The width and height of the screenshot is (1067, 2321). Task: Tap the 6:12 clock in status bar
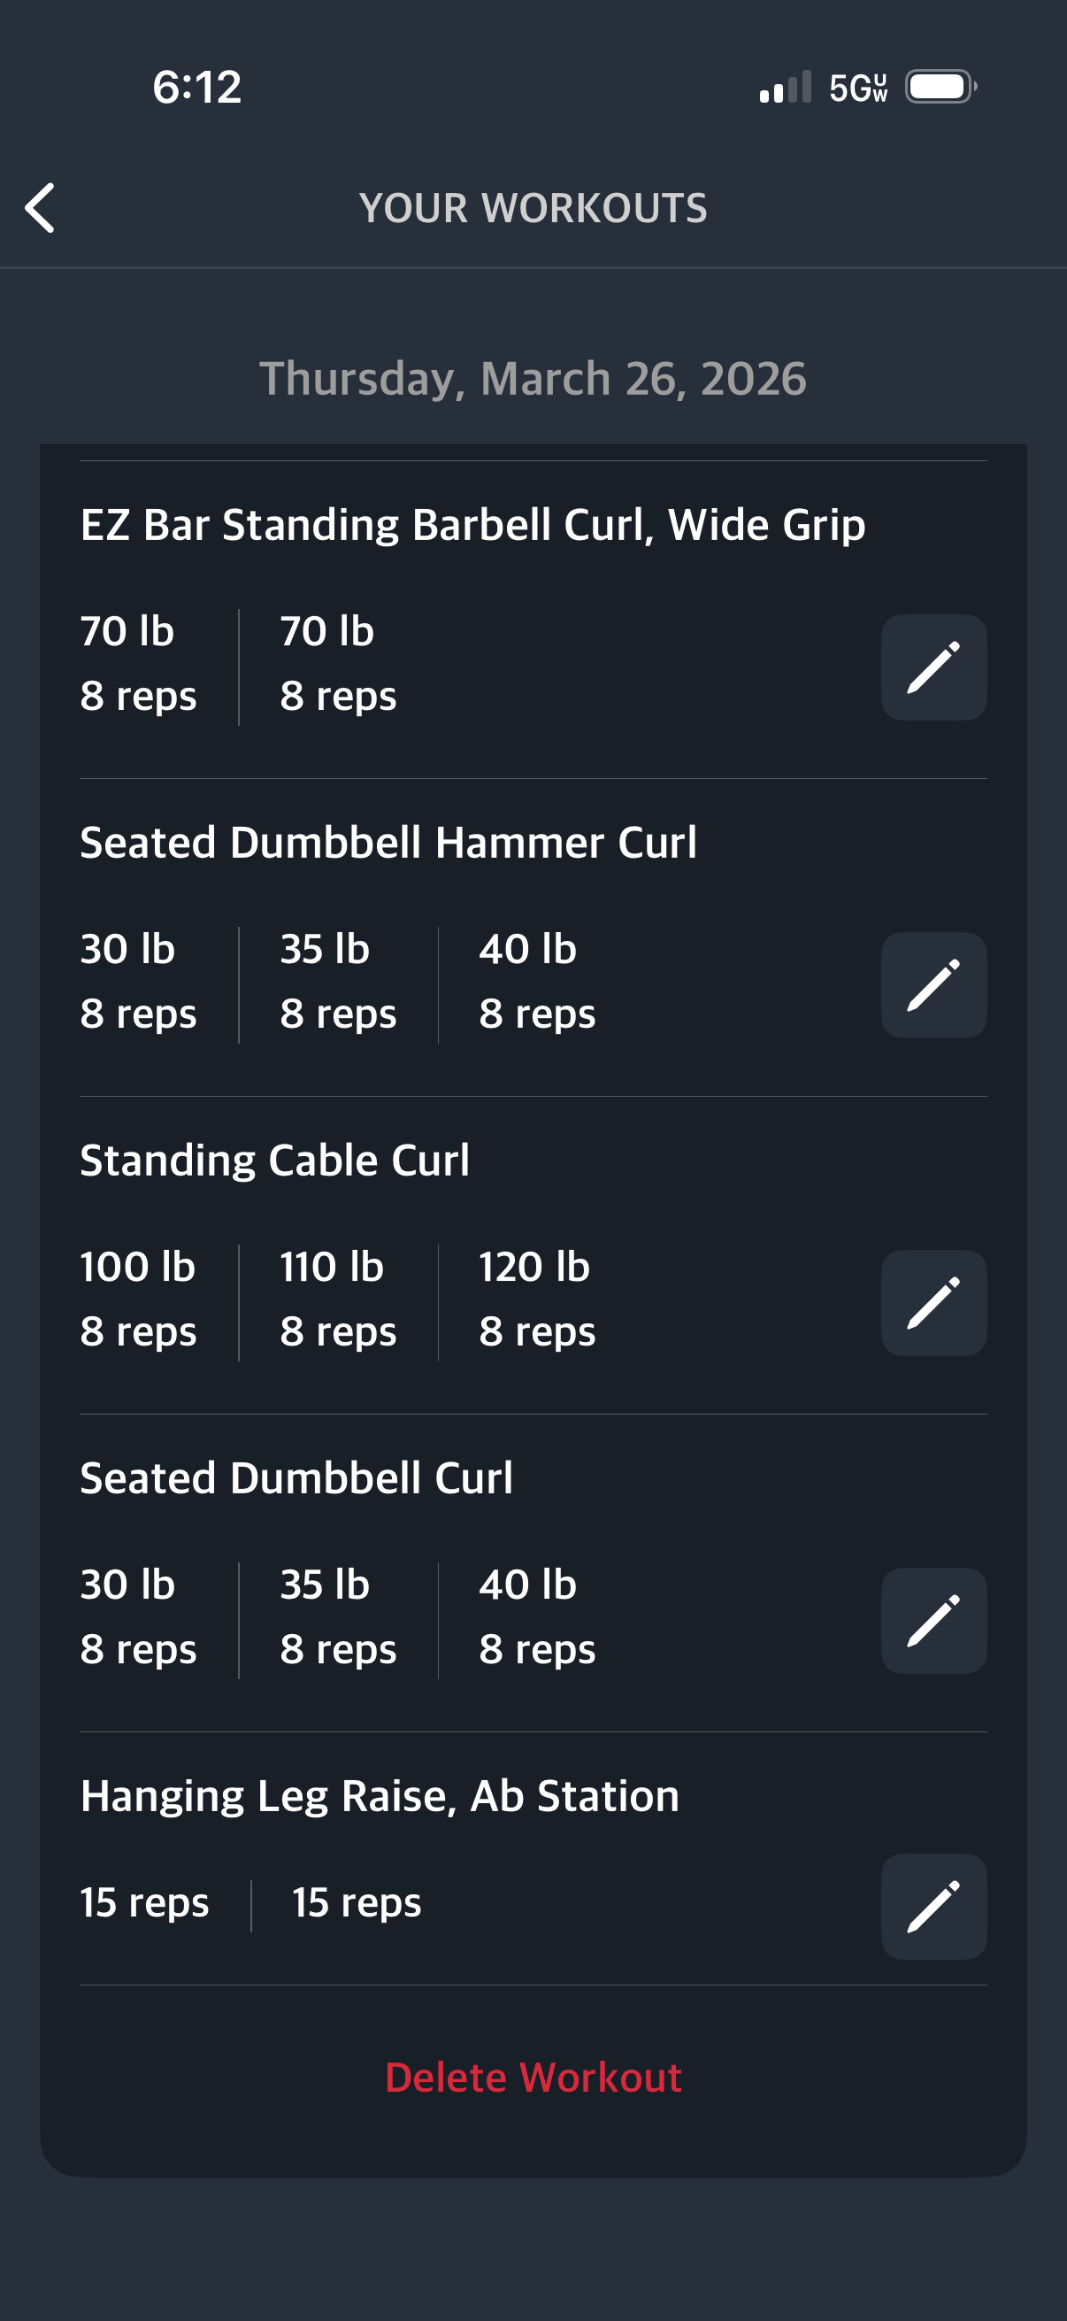(196, 88)
